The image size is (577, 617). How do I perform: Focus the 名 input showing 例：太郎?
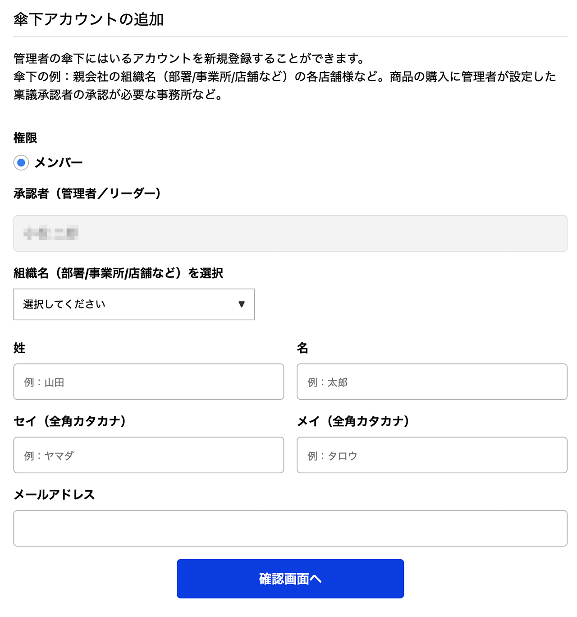point(432,382)
